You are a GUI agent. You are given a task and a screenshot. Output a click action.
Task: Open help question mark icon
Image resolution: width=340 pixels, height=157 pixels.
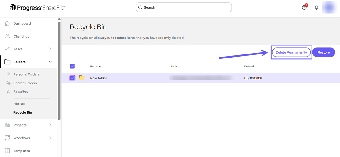pos(304,8)
